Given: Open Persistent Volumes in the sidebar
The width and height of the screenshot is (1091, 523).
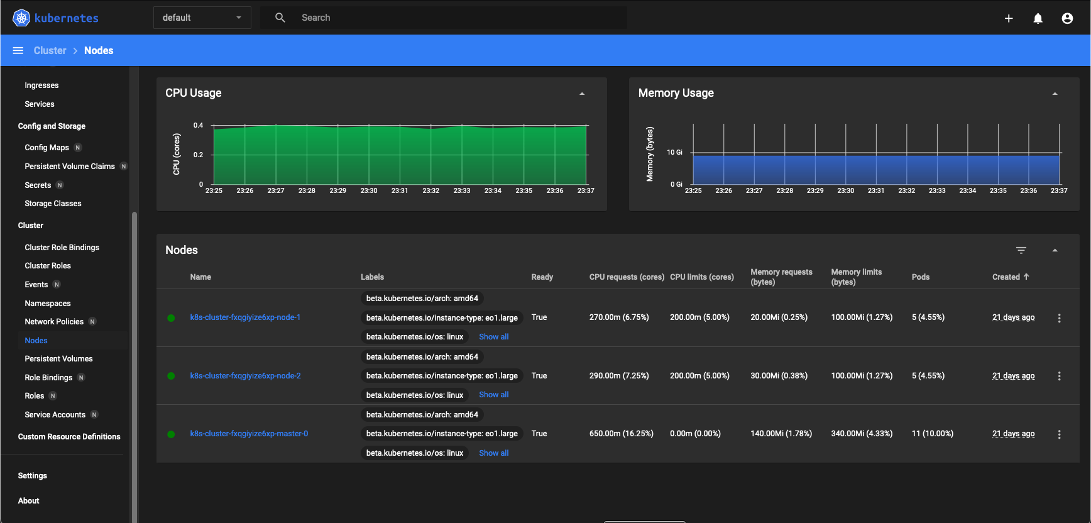Looking at the screenshot, I should pyautogui.click(x=58, y=359).
